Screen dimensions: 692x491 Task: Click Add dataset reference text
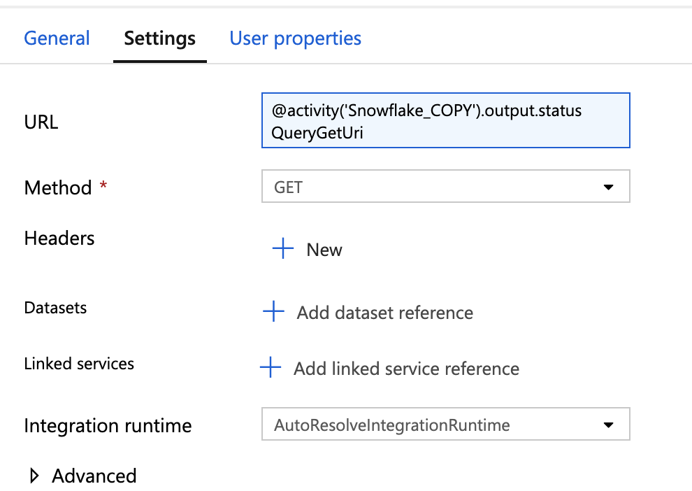(384, 313)
